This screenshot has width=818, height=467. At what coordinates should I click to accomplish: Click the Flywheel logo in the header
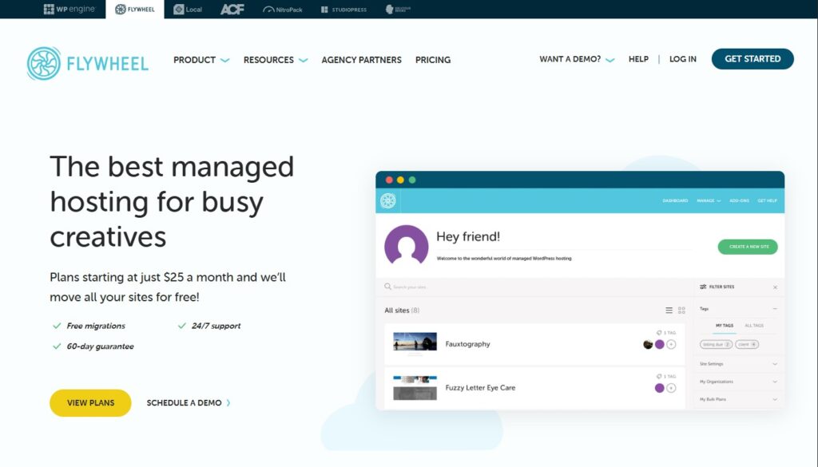88,64
